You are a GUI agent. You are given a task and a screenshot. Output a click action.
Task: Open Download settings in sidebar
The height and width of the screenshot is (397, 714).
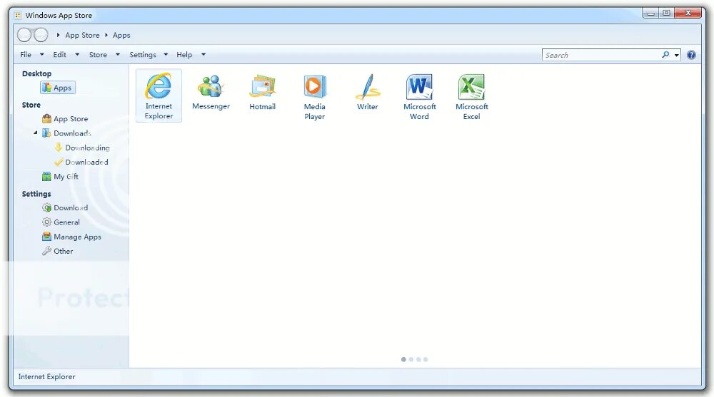click(x=65, y=208)
